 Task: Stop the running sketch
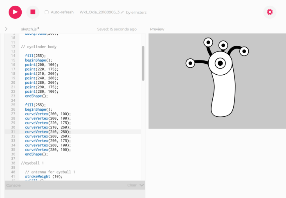pyautogui.click(x=33, y=12)
